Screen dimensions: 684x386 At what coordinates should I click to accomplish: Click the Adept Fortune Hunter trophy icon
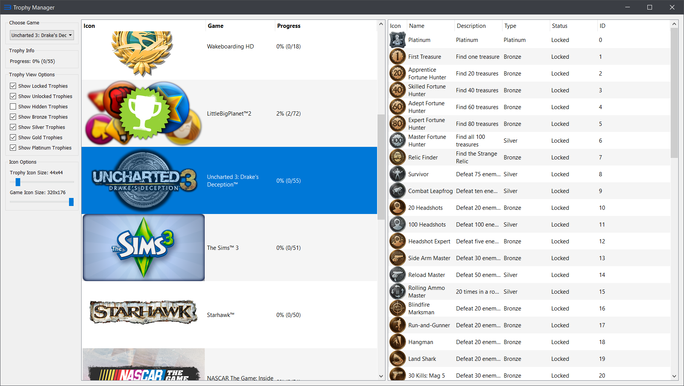click(397, 107)
